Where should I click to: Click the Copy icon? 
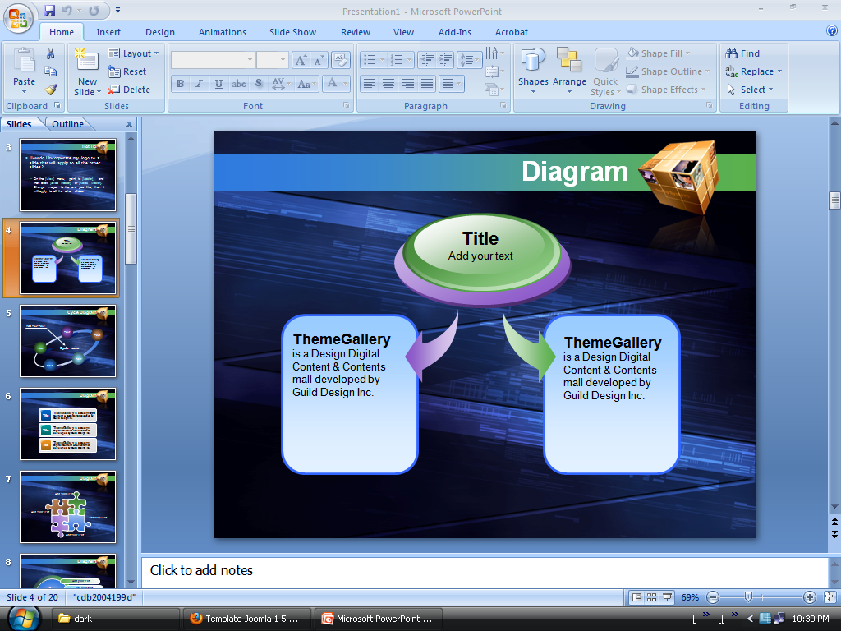coord(50,71)
